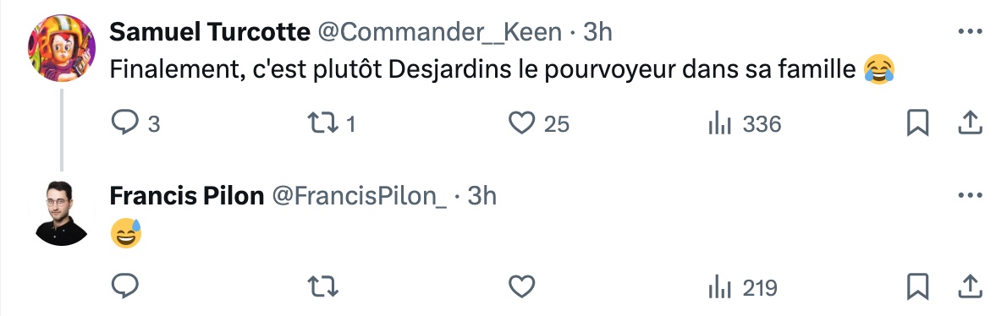
Task: Reply to Samuel Turcotte's tweet
Action: 135,123
